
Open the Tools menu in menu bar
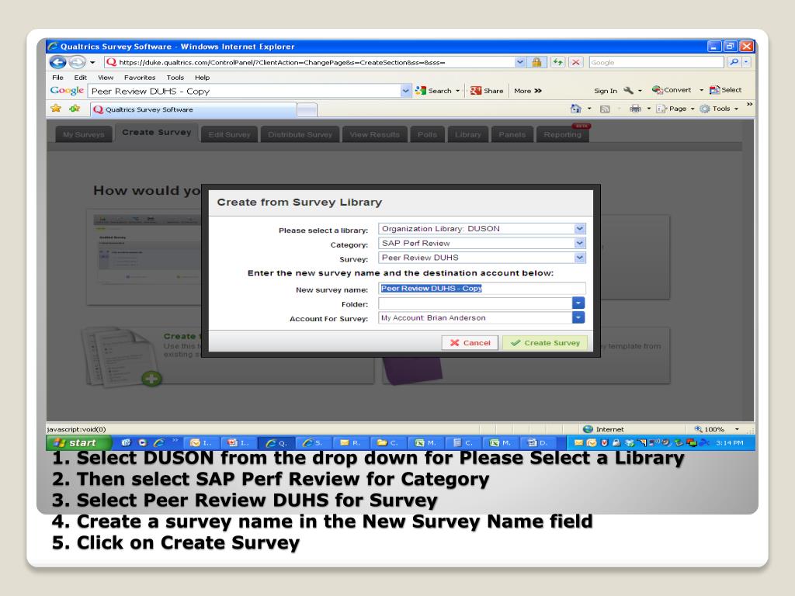tap(175, 78)
